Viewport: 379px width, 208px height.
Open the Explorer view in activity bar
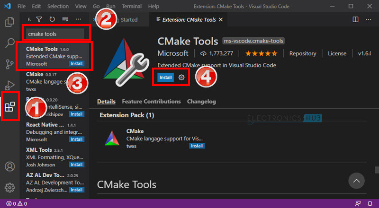point(9,22)
